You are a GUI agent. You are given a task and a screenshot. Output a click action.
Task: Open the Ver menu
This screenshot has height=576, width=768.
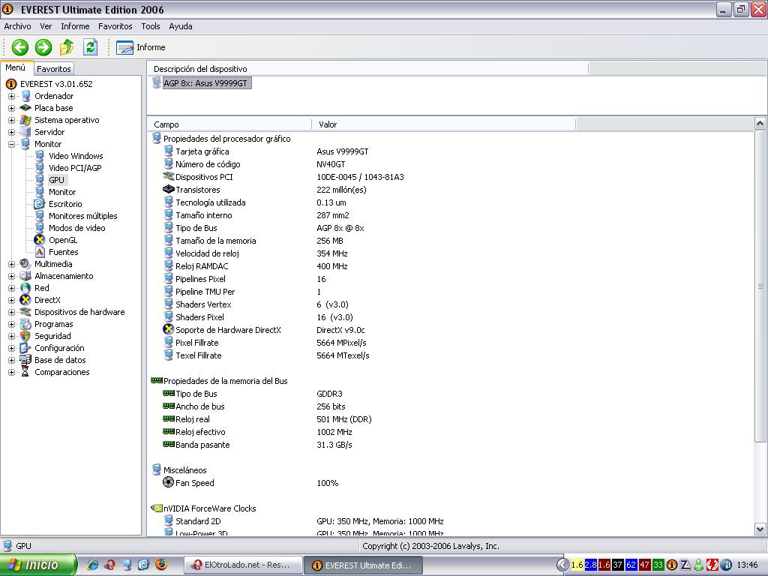tap(46, 26)
